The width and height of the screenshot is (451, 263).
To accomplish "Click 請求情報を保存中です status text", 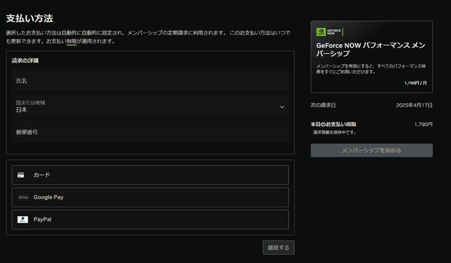I will point(334,132).
